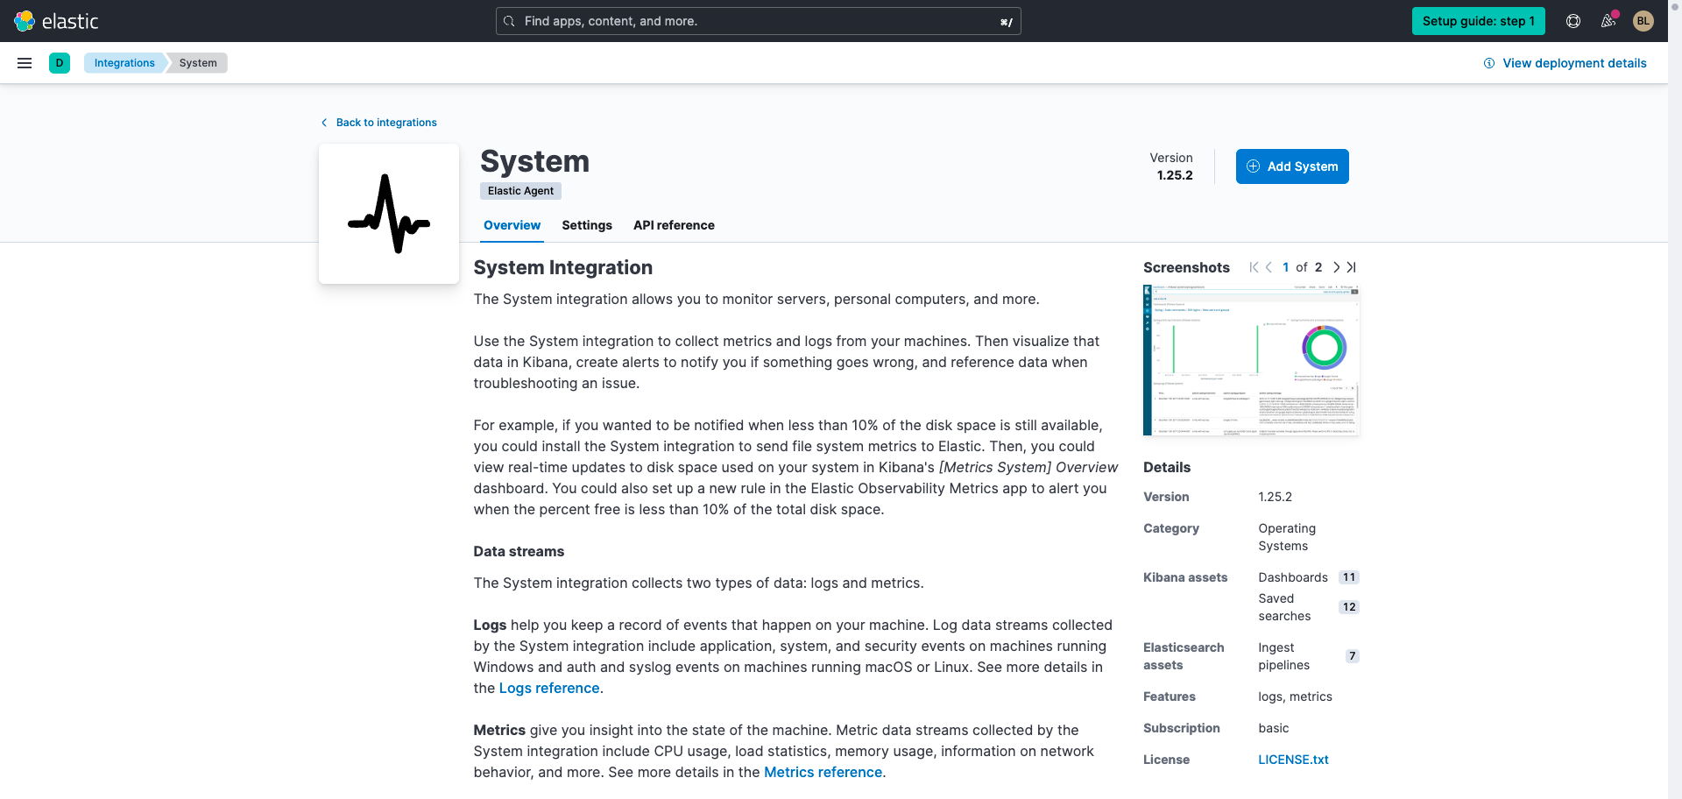1682x799 pixels.
Task: Open the LICENSE.txt link
Action: 1293,760
